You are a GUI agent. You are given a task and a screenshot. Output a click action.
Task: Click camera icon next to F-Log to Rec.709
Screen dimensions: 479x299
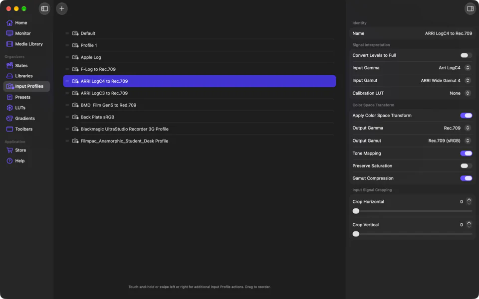point(75,69)
